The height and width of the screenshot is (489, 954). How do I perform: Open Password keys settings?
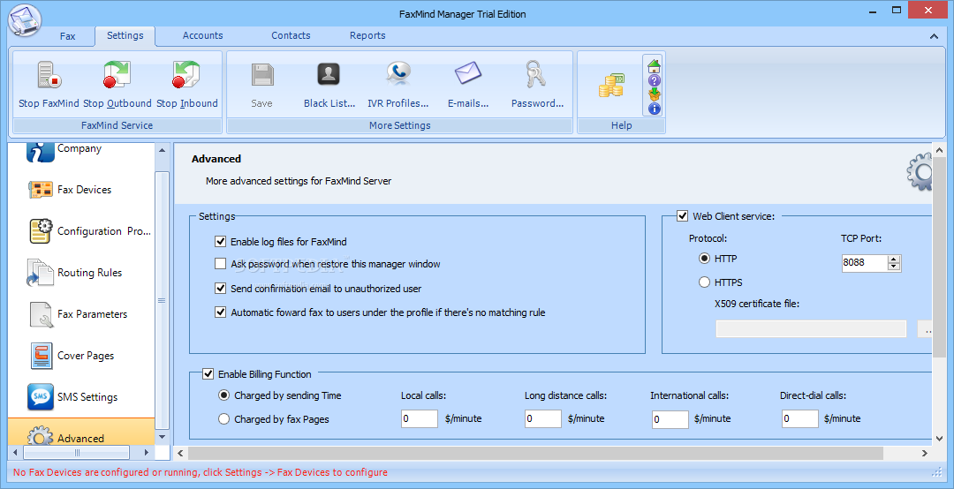(x=536, y=75)
